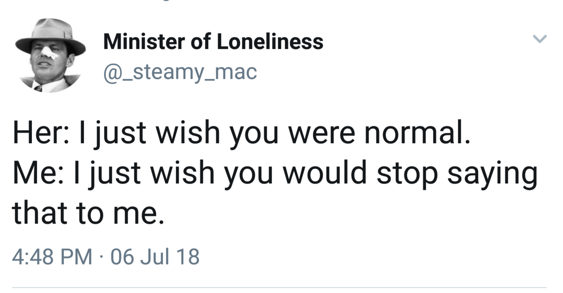Open the tweet options chevron menu
Viewport: 563px width, 293px height.
(x=539, y=39)
